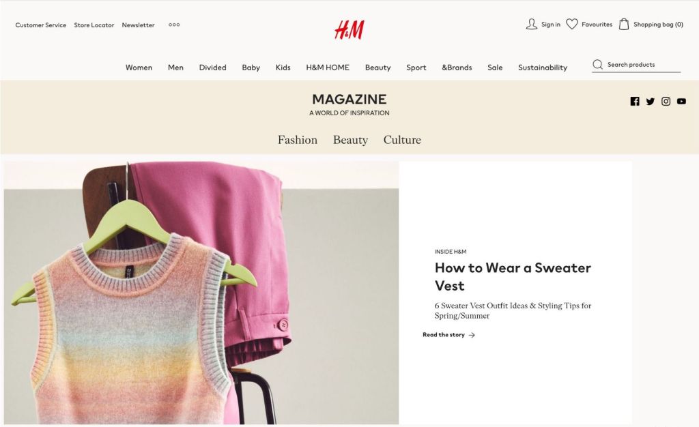Select the Fashion magazine tab
699x427 pixels.
298,140
